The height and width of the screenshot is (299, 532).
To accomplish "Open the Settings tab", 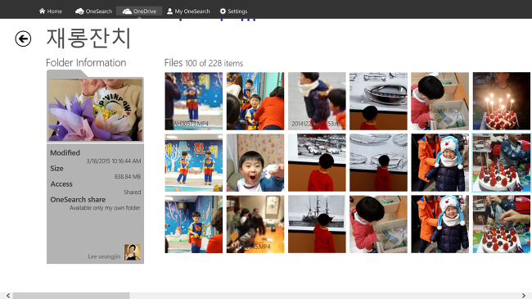I will 233,11.
